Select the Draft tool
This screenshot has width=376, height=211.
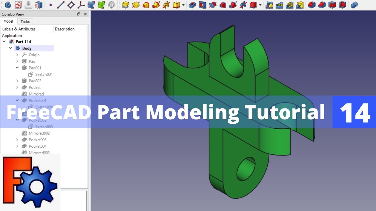[x=332, y=5]
